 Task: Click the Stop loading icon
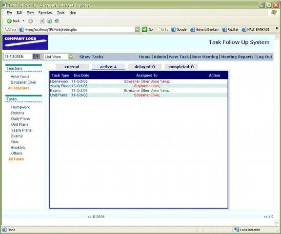(42, 21)
